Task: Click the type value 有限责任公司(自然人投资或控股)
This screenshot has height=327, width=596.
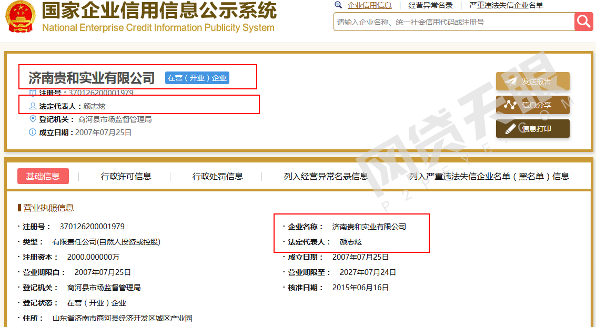Action: click(106, 242)
